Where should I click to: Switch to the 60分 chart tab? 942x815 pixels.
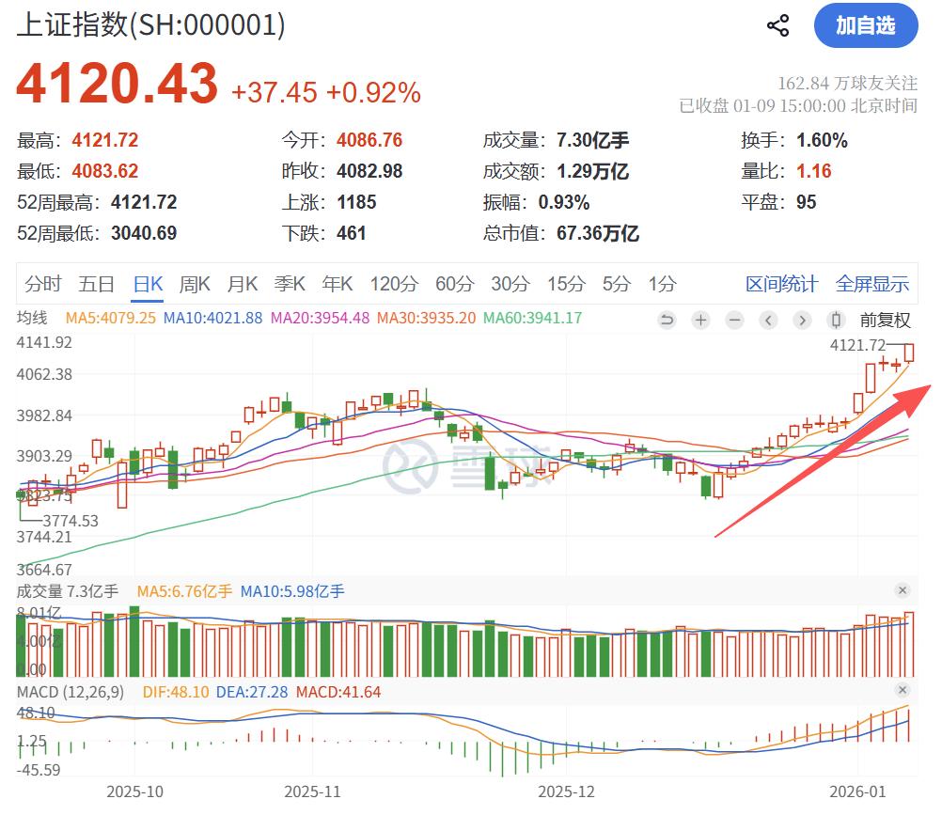click(x=454, y=284)
